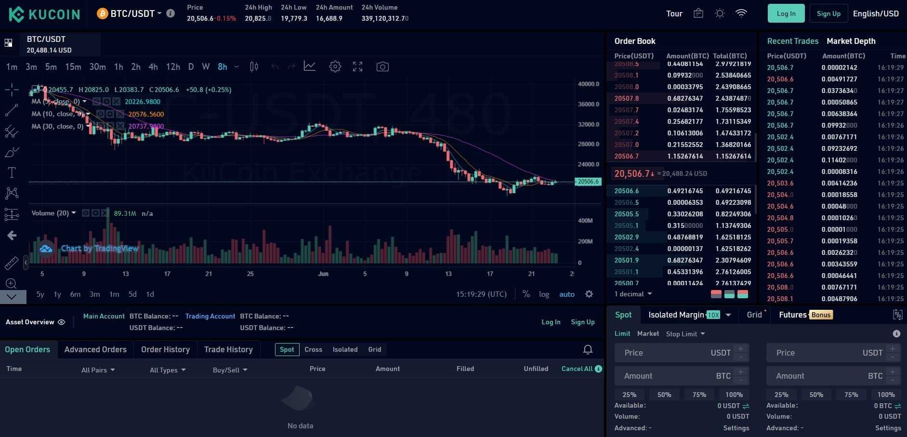
Task: Start the Tour link
Action: click(674, 13)
